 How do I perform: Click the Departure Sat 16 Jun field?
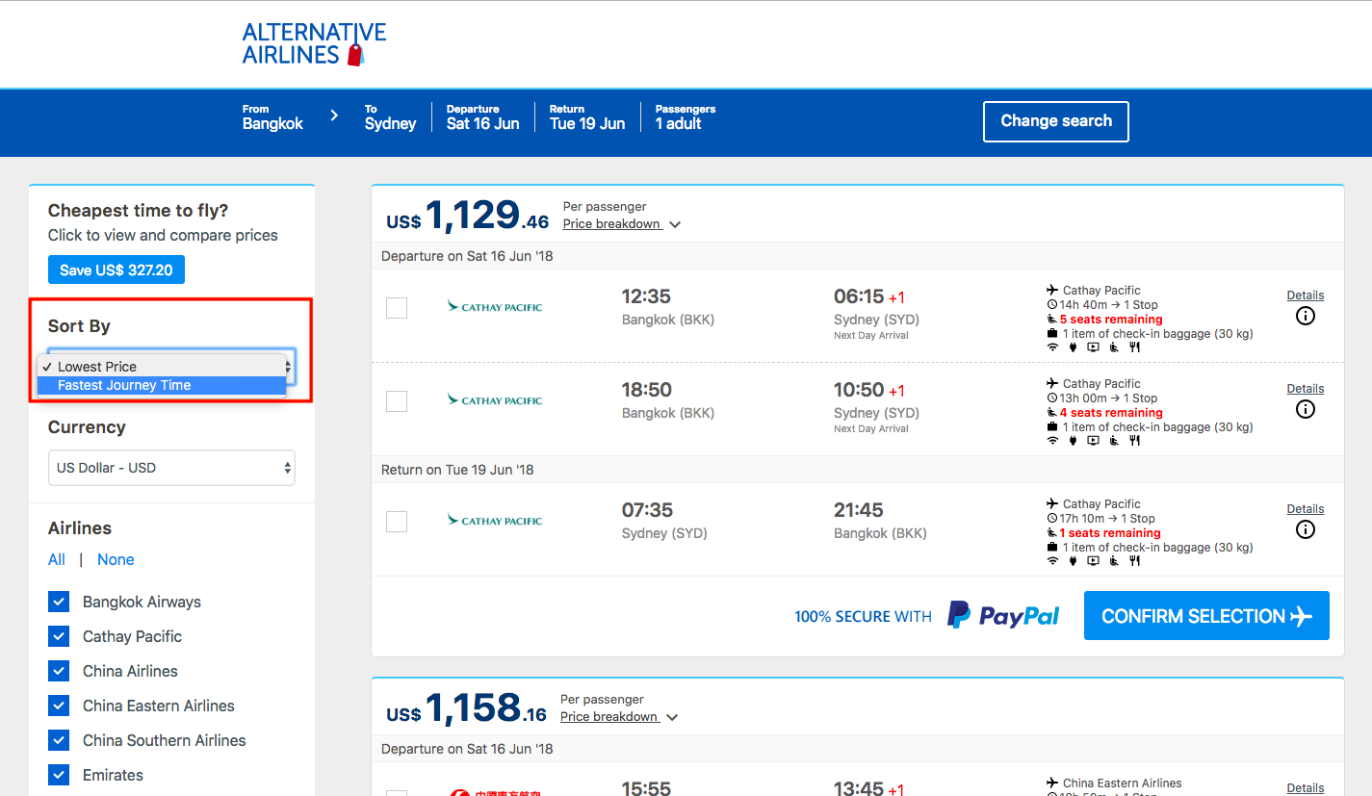482,117
